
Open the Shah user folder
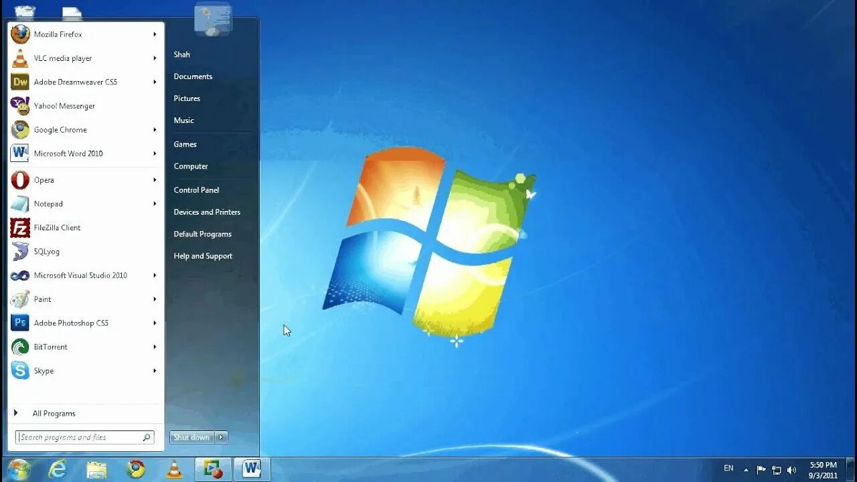pos(181,54)
